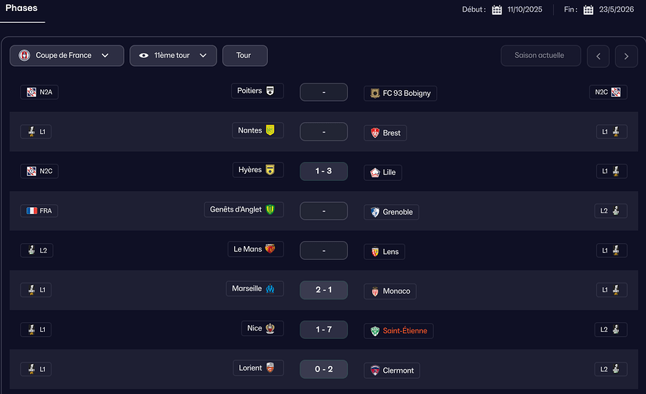The image size is (646, 394).
Task: Click the Saison actuelle button
Action: coord(540,56)
